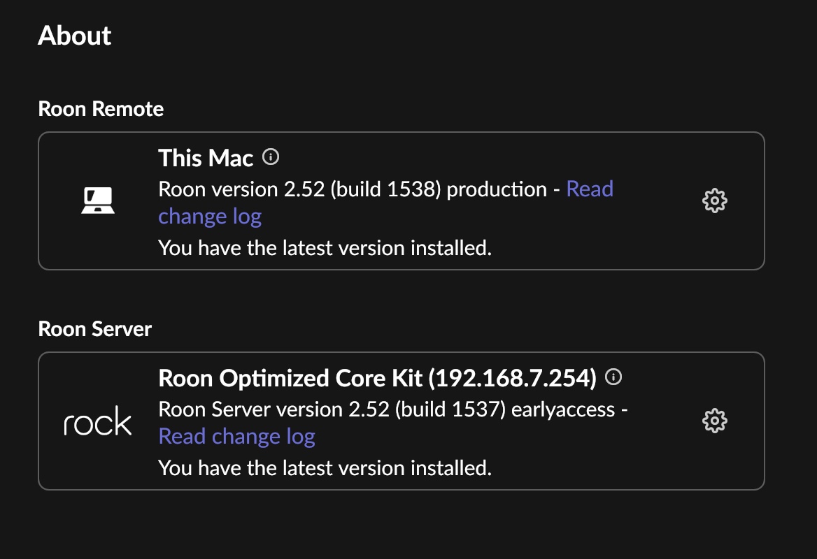Expand details via This Mac info circle
The height and width of the screenshot is (559, 817).
coord(271,157)
